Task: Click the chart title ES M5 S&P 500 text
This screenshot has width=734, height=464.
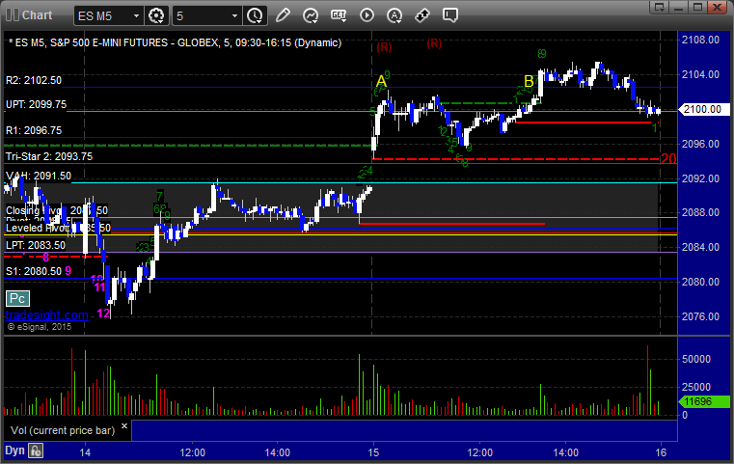Action: tap(176, 42)
